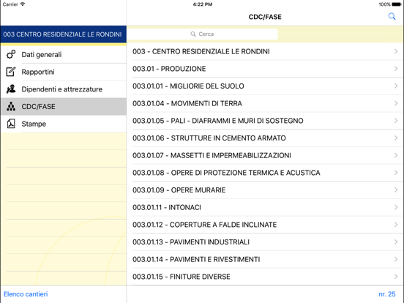Click the Dati generali gears icon

[x=11, y=54]
